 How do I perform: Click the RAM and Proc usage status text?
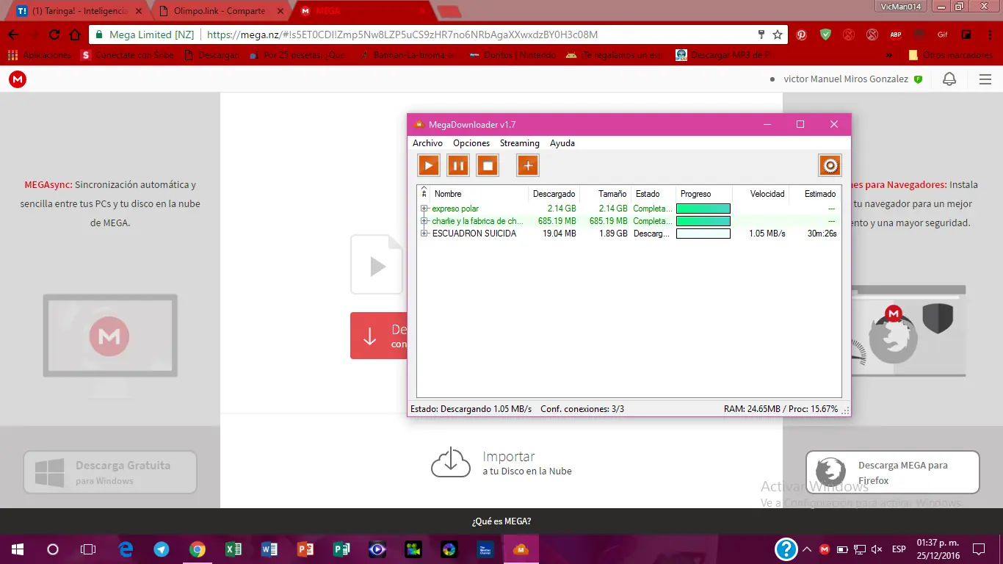[x=781, y=409]
